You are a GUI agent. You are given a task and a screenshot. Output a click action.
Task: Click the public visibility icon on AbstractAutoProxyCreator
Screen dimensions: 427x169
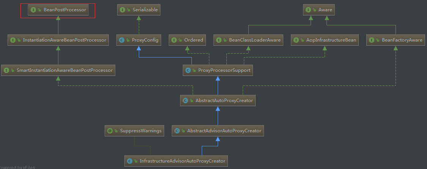192,101
